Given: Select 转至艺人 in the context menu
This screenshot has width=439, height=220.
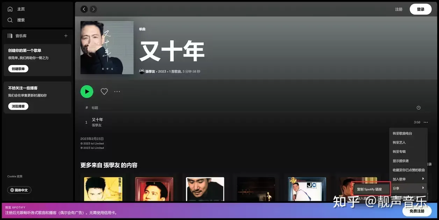Looking at the screenshot, I should 408,142.
